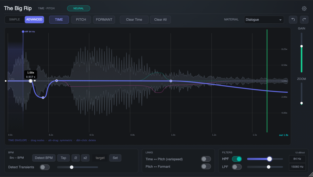Click the out 1.9s length readout

coord(284,135)
